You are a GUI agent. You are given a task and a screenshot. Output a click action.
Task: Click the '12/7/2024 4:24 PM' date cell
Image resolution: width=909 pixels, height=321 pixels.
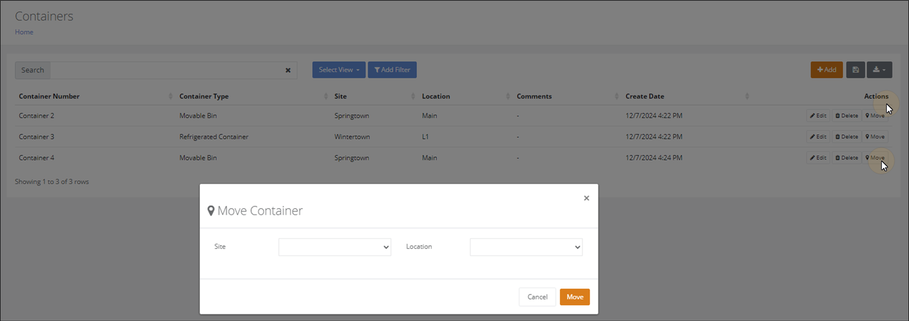coord(654,158)
